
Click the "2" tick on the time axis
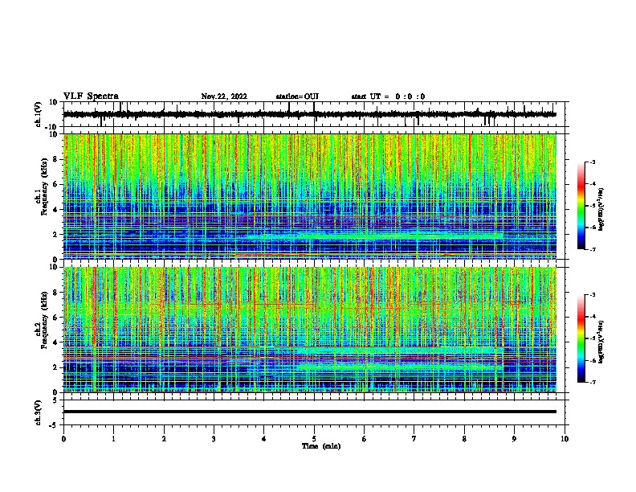[164, 439]
